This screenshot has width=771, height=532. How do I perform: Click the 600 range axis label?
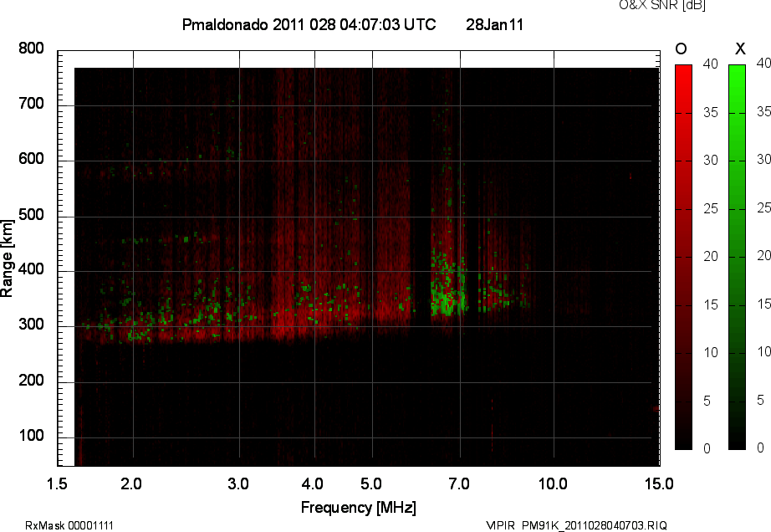pyautogui.click(x=32, y=159)
